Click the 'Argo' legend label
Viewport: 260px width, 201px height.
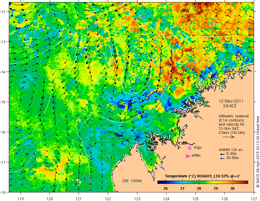click(197, 147)
